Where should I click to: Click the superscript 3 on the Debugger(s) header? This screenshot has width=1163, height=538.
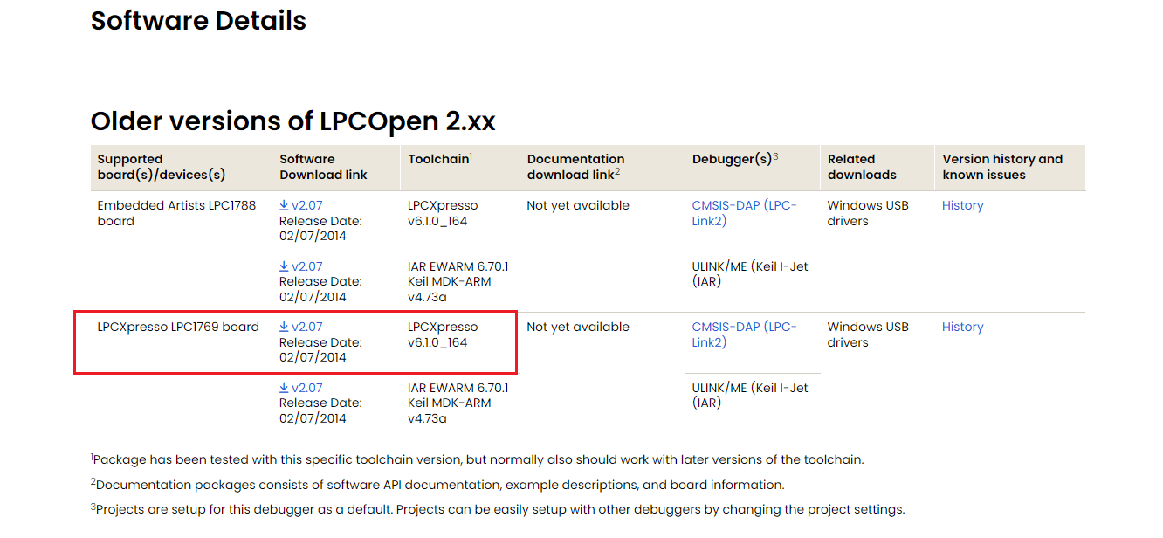pos(774,155)
